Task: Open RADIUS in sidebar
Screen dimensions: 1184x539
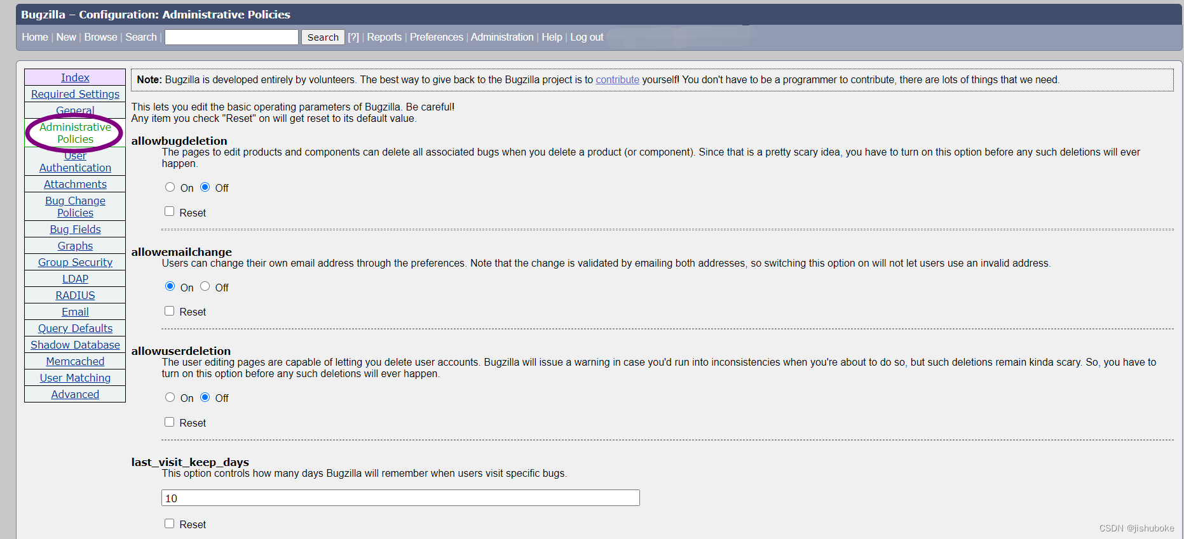Action: (x=75, y=295)
